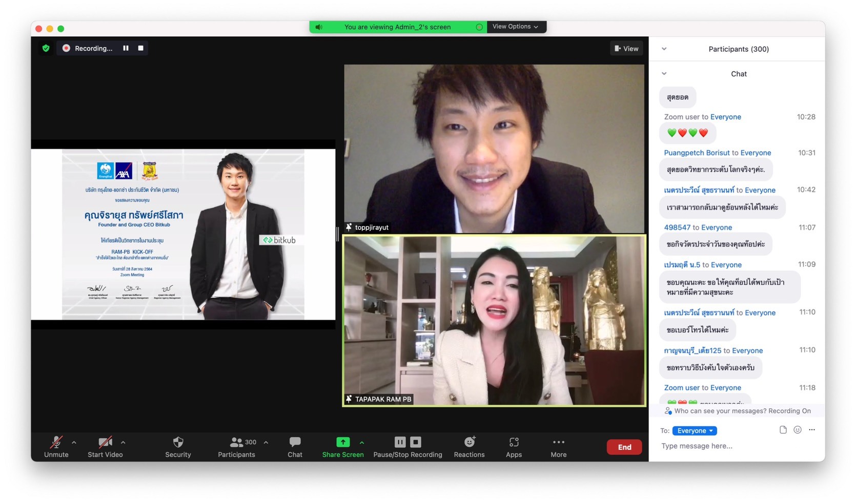Stop recording from bottom toolbar

click(416, 442)
